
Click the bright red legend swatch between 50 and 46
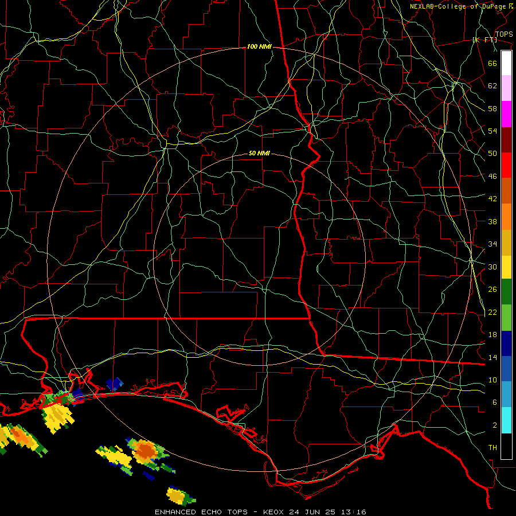click(506, 165)
